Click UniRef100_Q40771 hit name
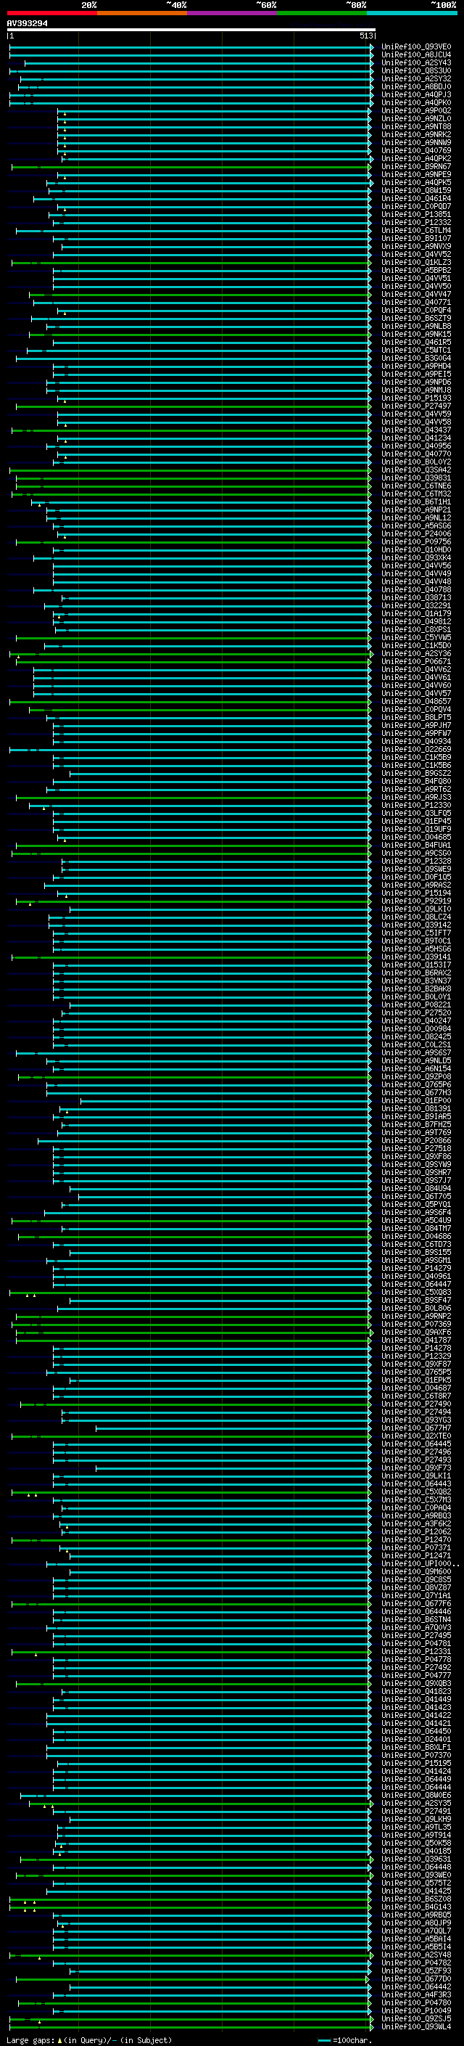The height and width of the screenshot is (2046, 464). tap(416, 302)
